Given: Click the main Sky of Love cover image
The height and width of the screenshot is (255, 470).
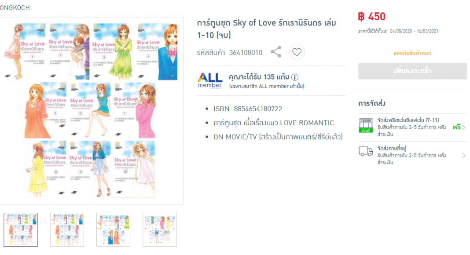Looking at the screenshot, I should coord(91,110).
